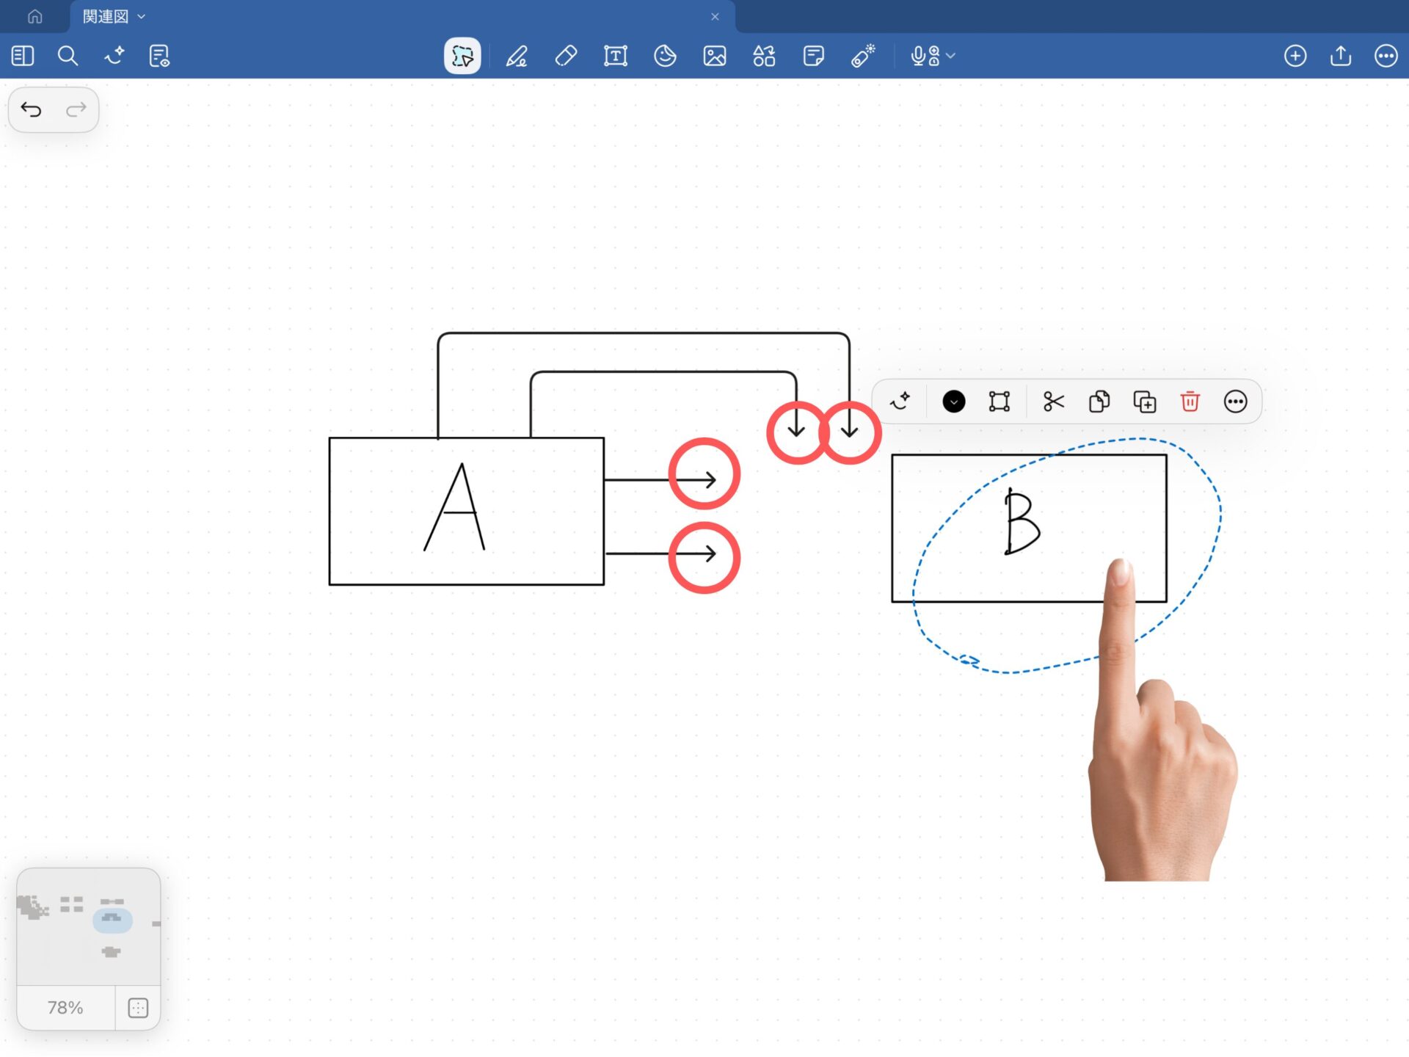1409x1057 pixels.
Task: Click the canvas minimap thumbnail
Action: [x=88, y=926]
